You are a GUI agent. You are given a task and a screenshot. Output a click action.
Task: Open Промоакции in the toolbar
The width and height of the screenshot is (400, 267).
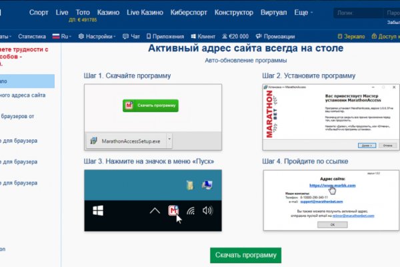coord(275,37)
